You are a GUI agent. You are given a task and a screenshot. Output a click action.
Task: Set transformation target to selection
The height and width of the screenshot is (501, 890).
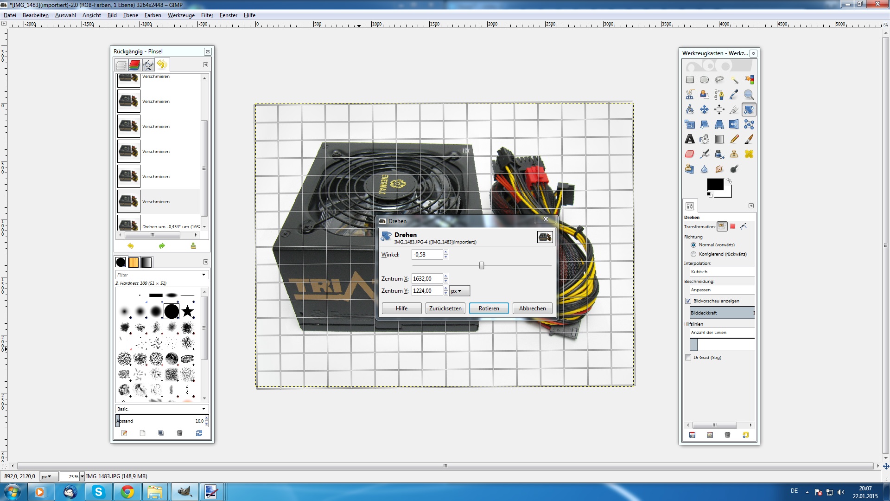point(733,226)
